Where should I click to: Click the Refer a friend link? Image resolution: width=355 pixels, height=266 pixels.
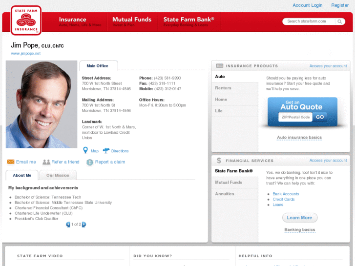(x=65, y=162)
